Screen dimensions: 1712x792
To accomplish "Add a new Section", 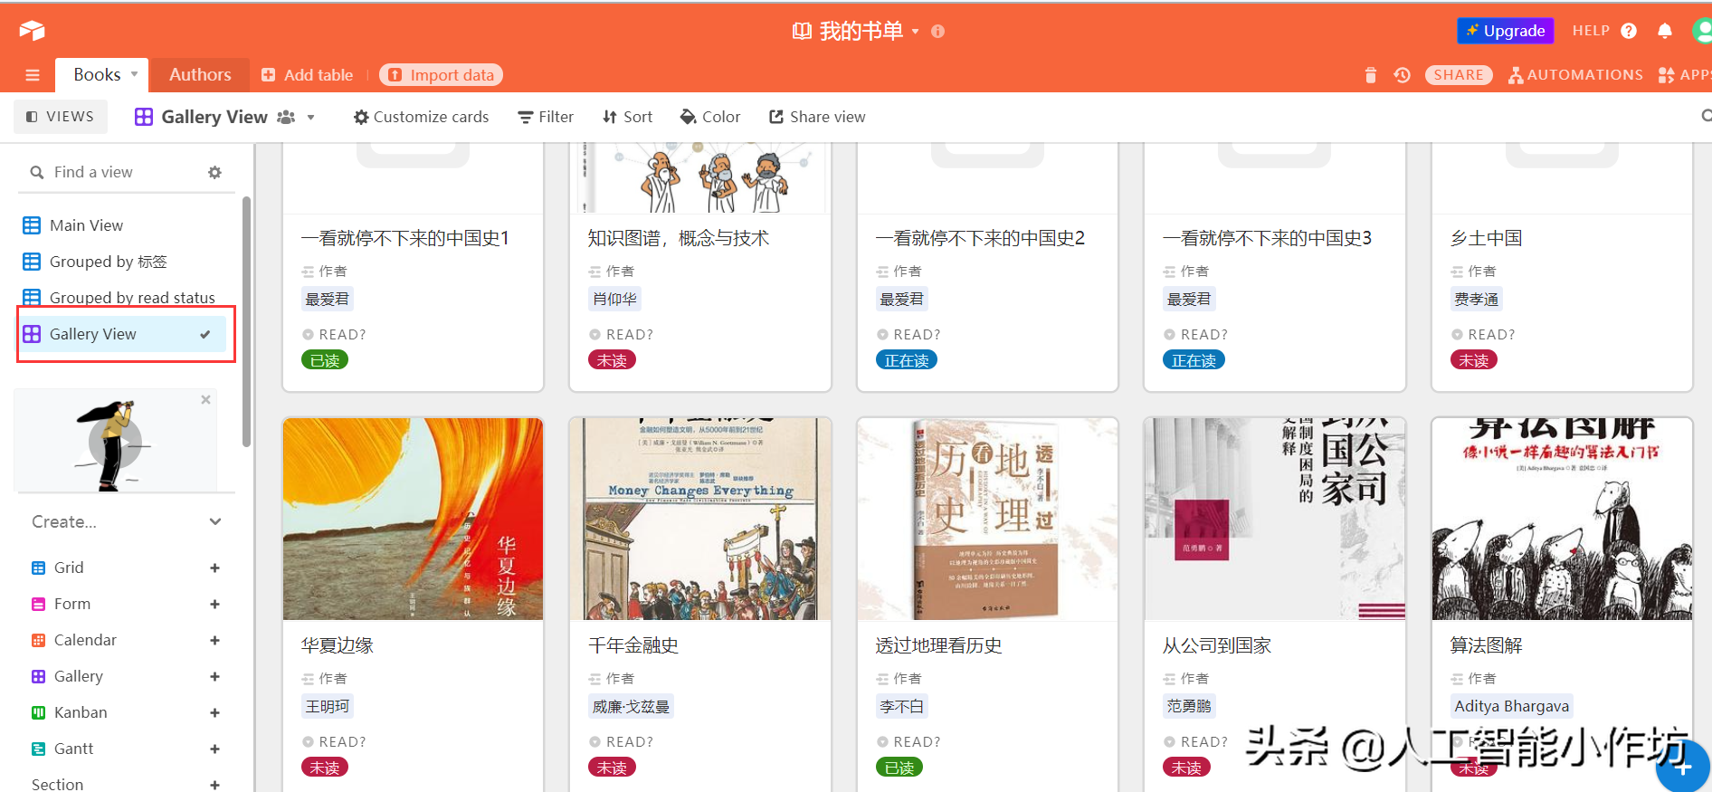I will [214, 785].
